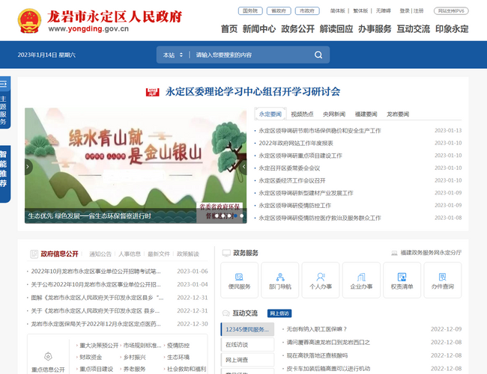Screen dimensions: 487x374
Task: Switch to the 人事信息 tab
Action: pyautogui.click(x=130, y=254)
